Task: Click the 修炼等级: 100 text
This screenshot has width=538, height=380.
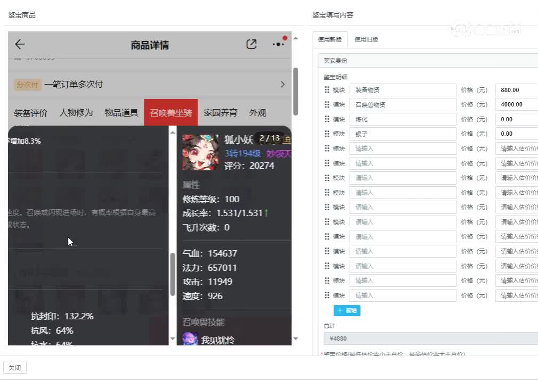Action: (x=211, y=199)
